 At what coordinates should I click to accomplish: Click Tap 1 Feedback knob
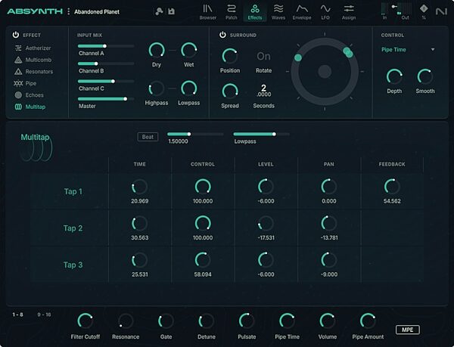392,187
